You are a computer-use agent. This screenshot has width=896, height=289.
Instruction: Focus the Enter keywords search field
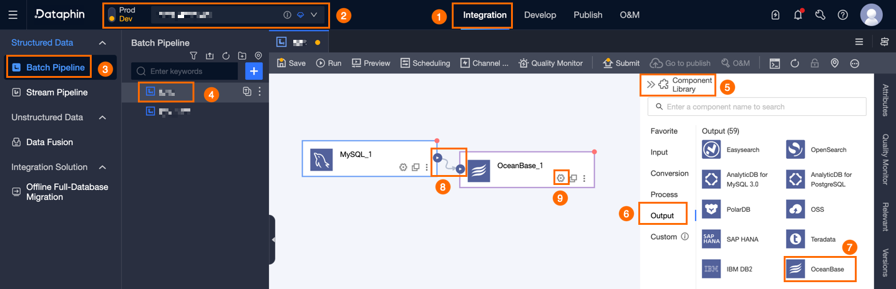[185, 71]
